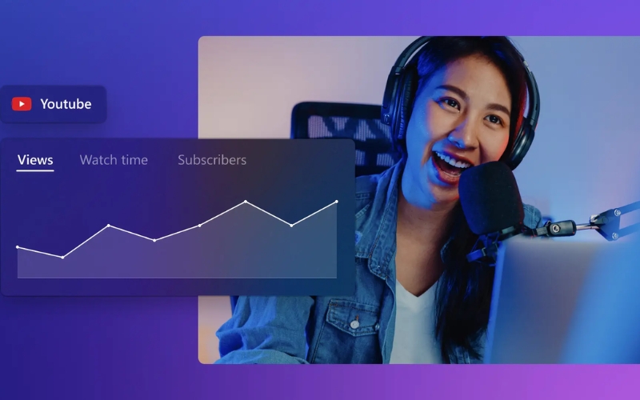
Task: Click the first data point on the chart
Action: pyautogui.click(x=18, y=247)
